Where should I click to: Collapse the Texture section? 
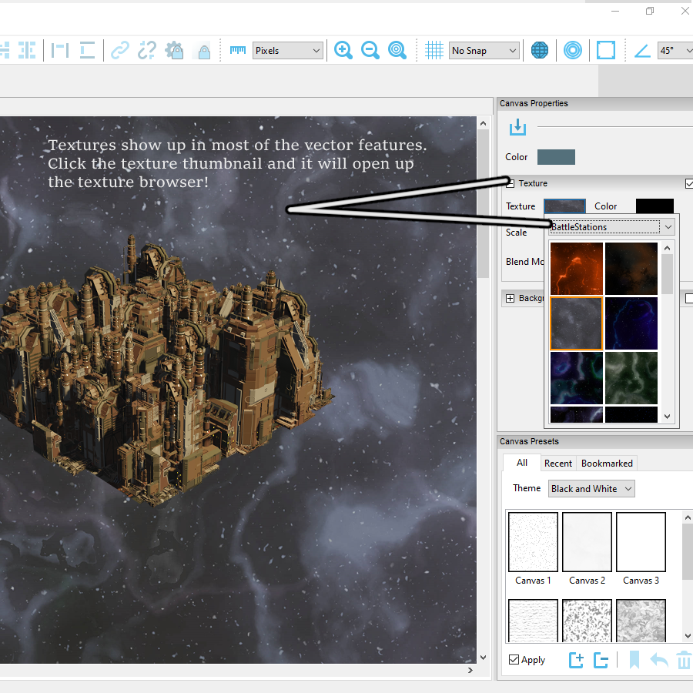pos(510,183)
